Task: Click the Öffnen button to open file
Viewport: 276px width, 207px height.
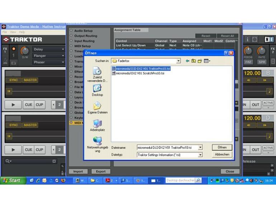Action: click(222, 148)
